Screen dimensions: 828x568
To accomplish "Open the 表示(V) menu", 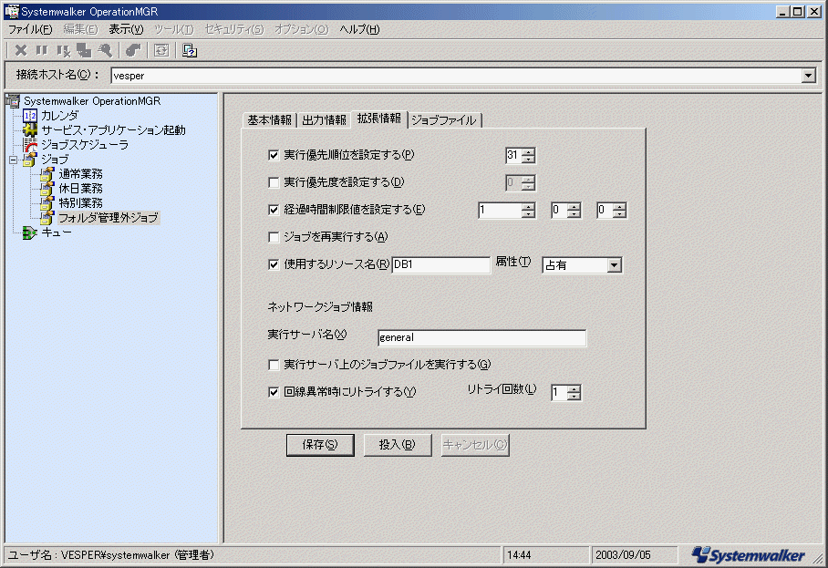I will pos(126,29).
